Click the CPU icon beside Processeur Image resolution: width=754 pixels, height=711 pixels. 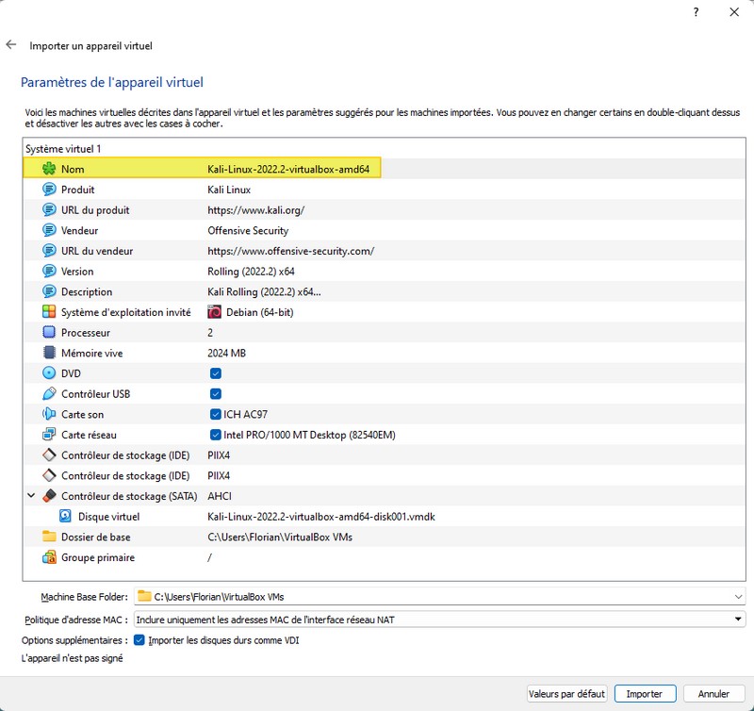click(49, 333)
